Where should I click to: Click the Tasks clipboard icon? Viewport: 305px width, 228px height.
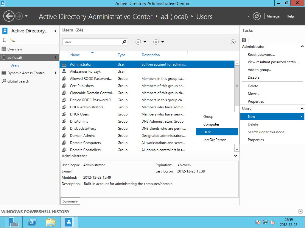[244, 40]
